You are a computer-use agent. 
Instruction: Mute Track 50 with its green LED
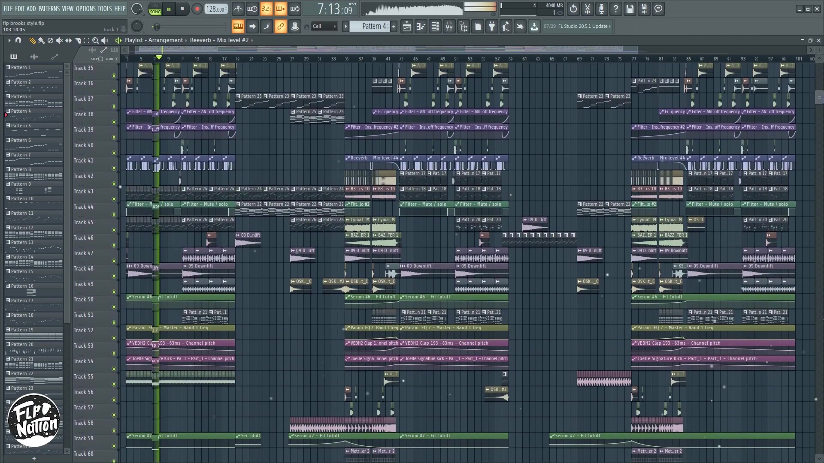114,307
